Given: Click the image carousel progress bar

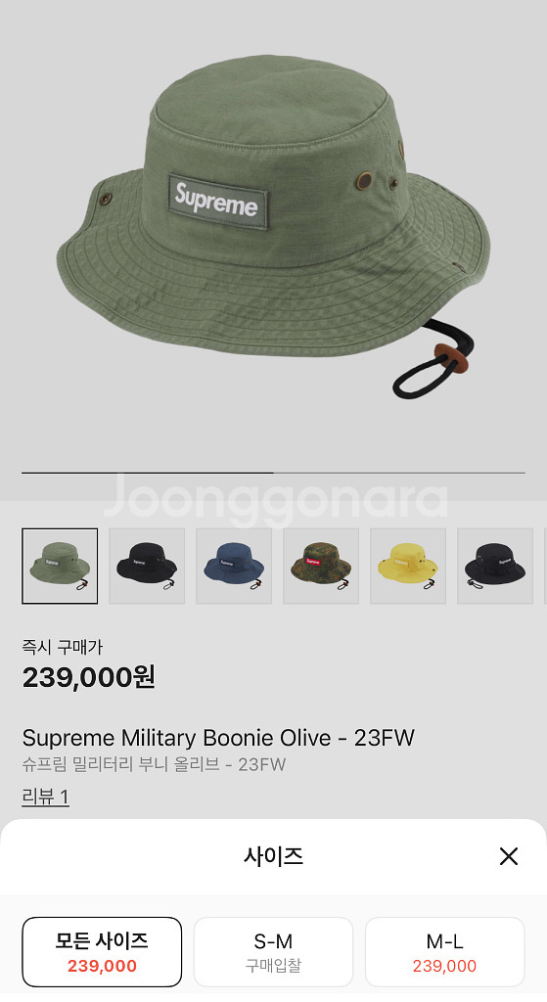Looking at the screenshot, I should [x=274, y=473].
